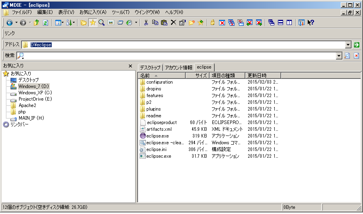This screenshot has width=363, height=214.
Task: Open the Forward history dropdown arrow
Action: pyautogui.click(x=30, y=23)
